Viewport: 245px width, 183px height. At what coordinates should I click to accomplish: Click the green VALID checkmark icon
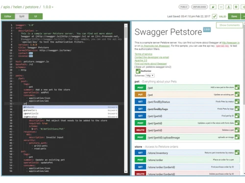pos(215,16)
